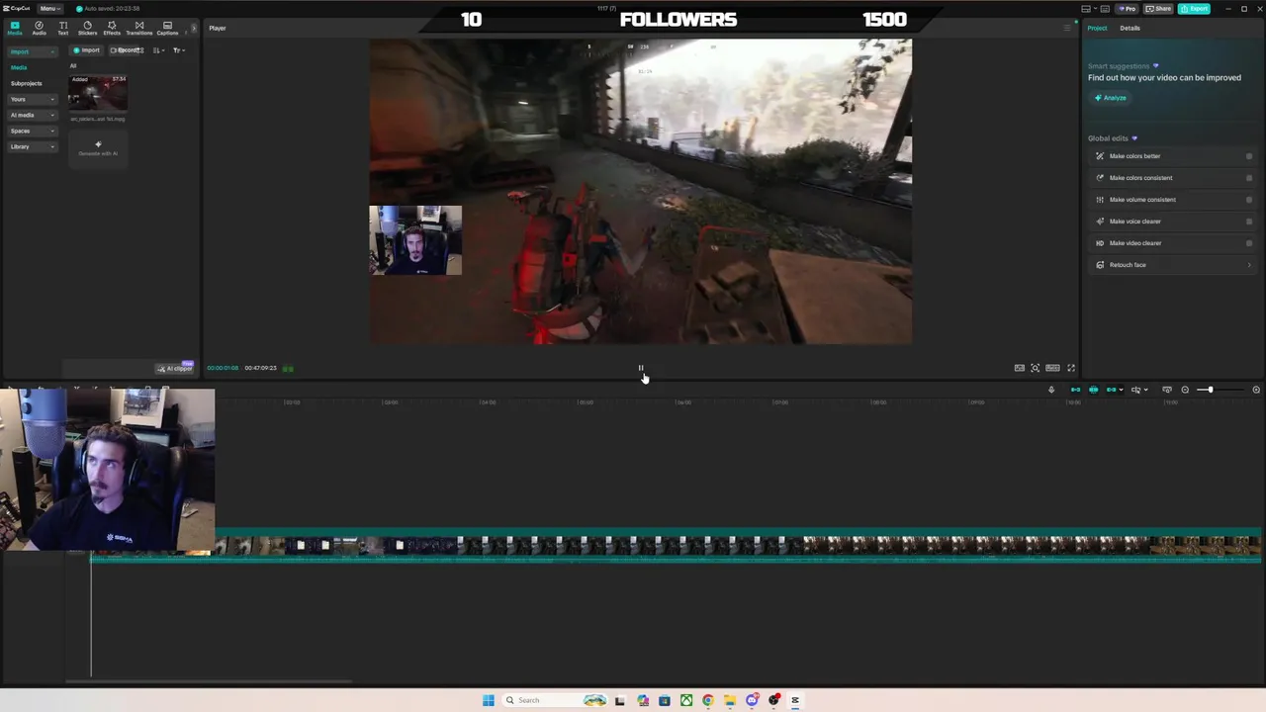This screenshot has width=1266, height=712.
Task: Click the Analyze button
Action: coord(1111,98)
